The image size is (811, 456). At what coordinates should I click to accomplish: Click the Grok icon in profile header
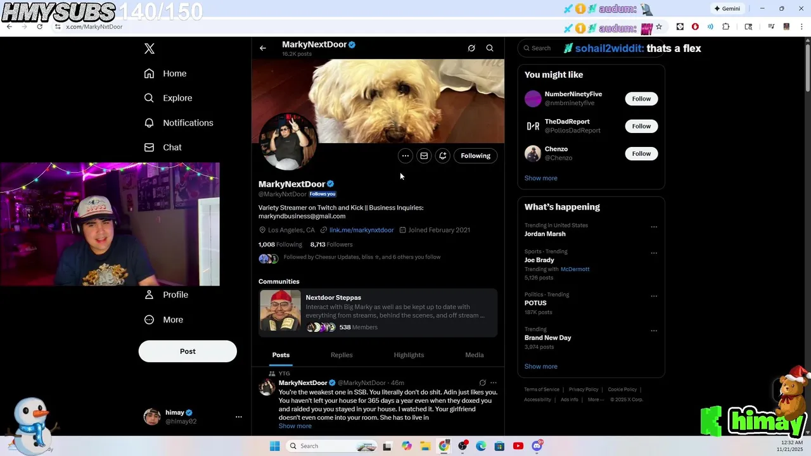(471, 48)
